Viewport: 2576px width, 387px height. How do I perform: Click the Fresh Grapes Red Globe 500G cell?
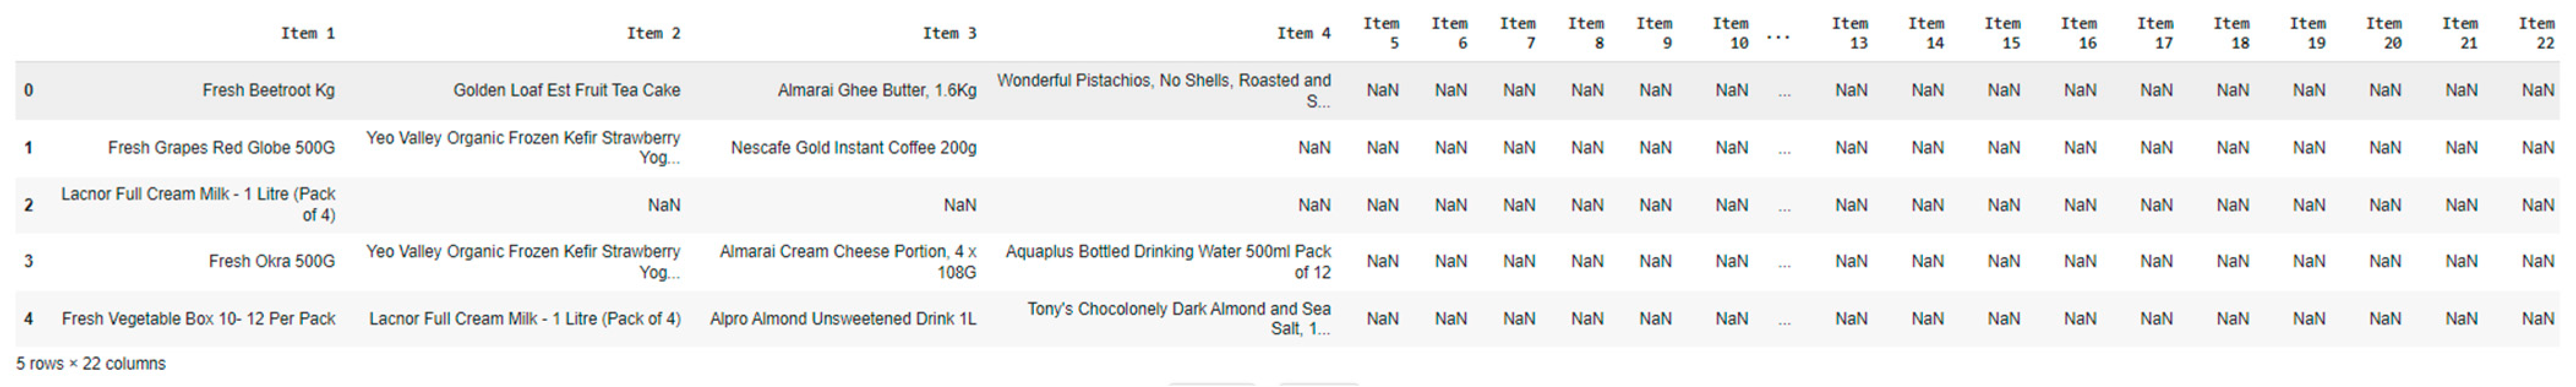[221, 148]
